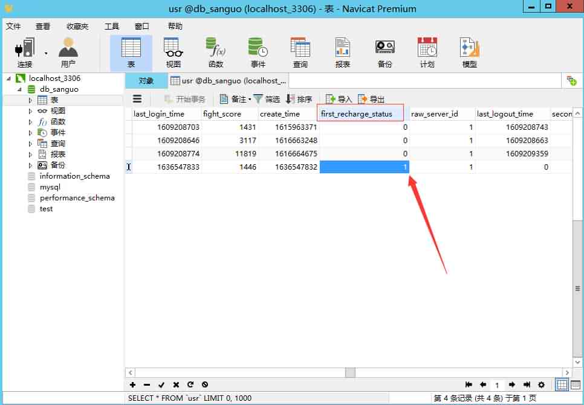Click the 导入 import button

[339, 99]
